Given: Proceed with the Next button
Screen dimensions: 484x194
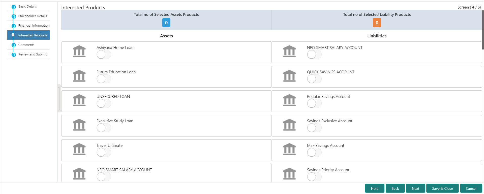Looking at the screenshot, I should [415, 188].
